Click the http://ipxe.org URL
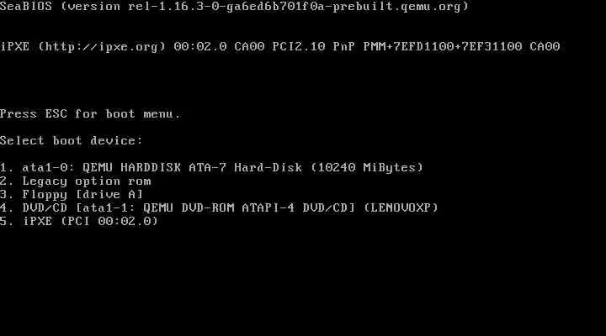The image size is (606, 336). (x=102, y=47)
